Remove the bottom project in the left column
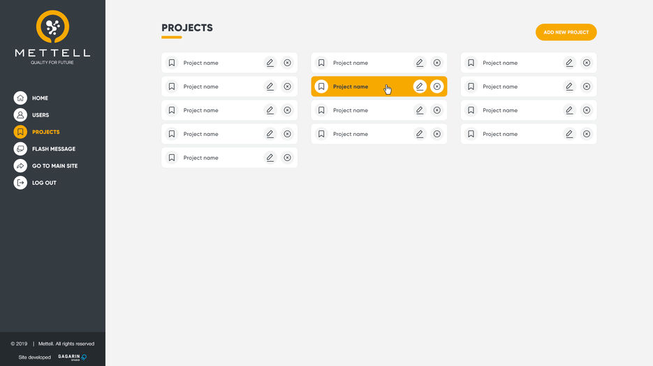 coord(287,158)
